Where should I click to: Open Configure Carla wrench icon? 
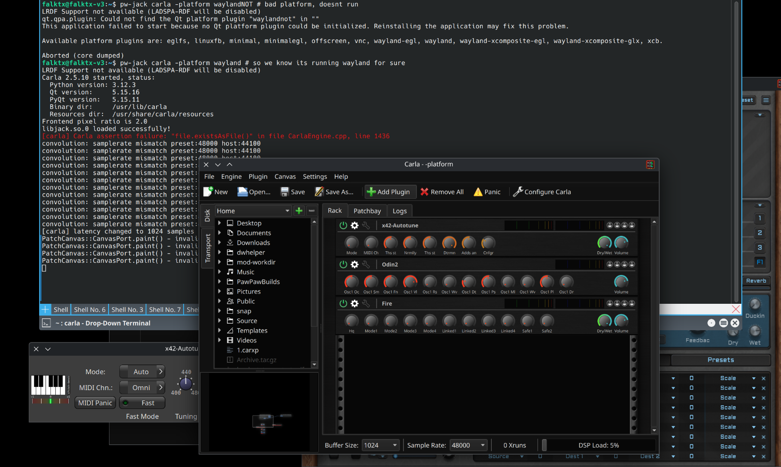pos(518,192)
